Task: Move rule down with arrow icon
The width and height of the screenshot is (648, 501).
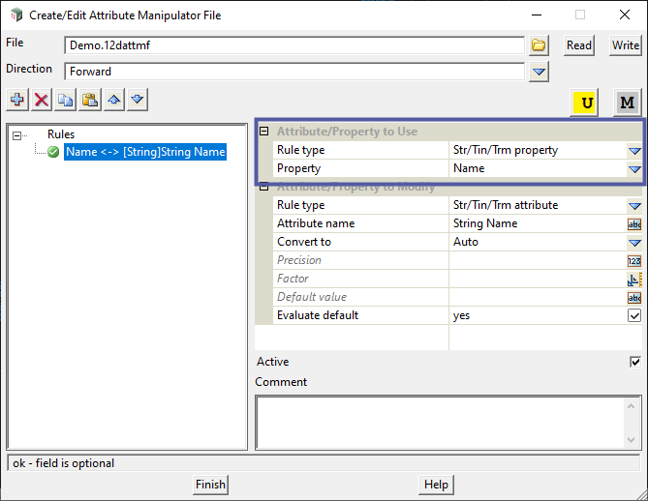Action: [x=138, y=100]
